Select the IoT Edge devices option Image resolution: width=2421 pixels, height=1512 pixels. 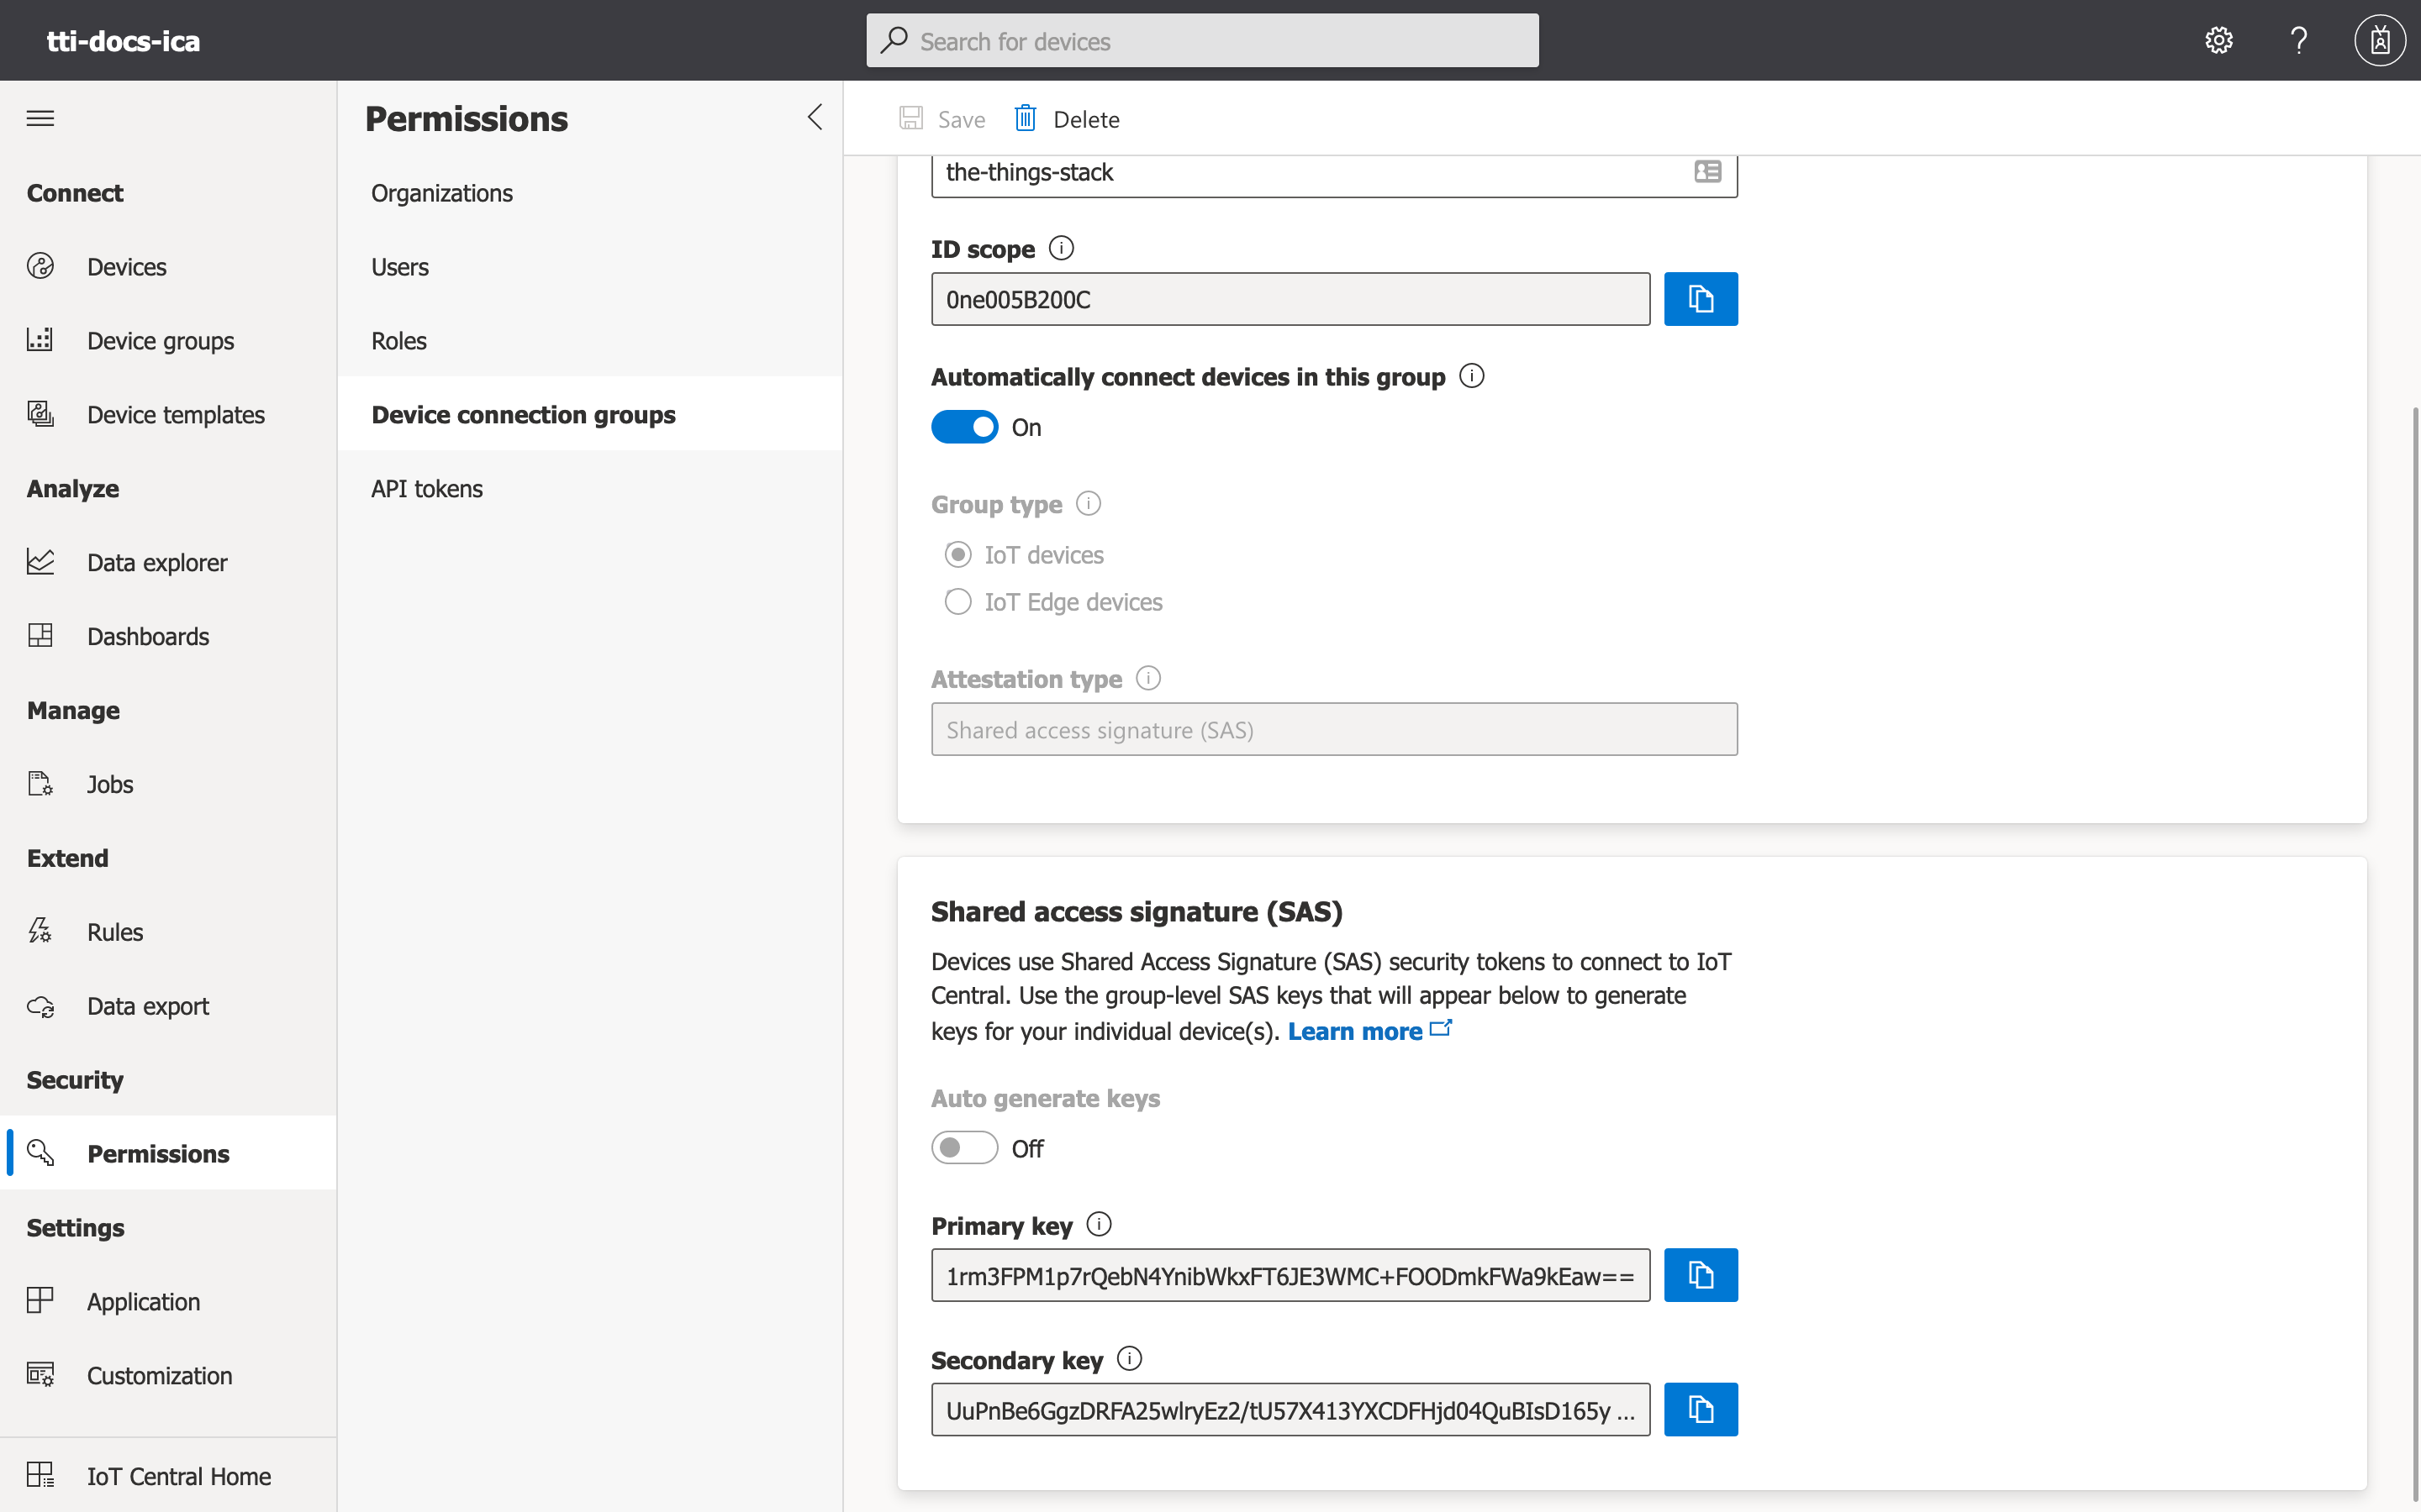[957, 601]
